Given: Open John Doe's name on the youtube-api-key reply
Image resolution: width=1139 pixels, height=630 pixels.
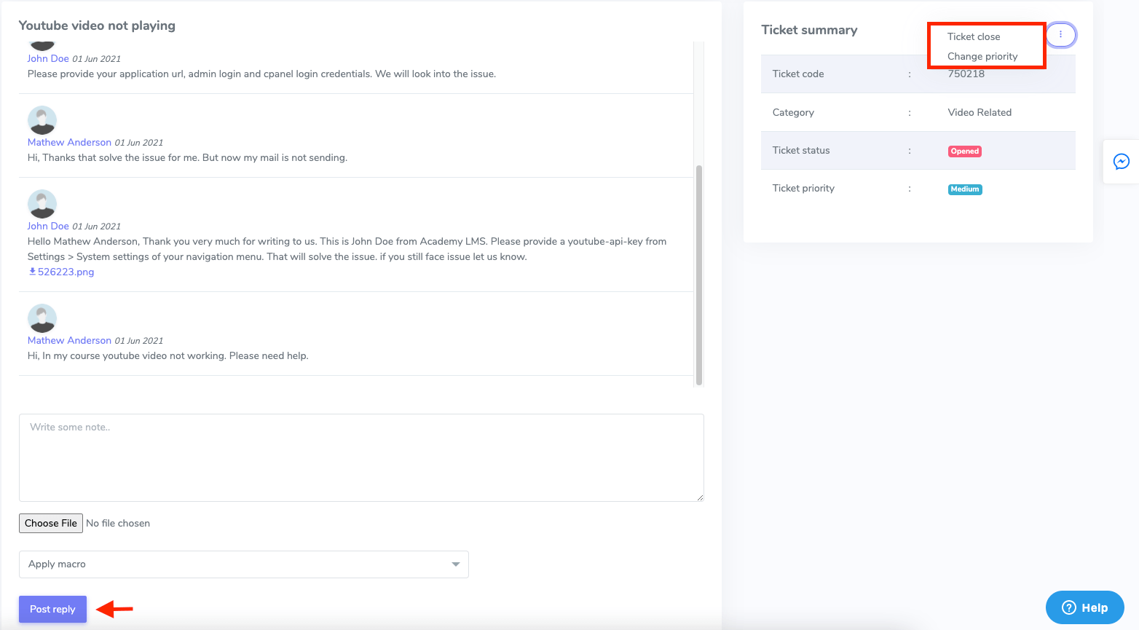Looking at the screenshot, I should tap(48, 226).
